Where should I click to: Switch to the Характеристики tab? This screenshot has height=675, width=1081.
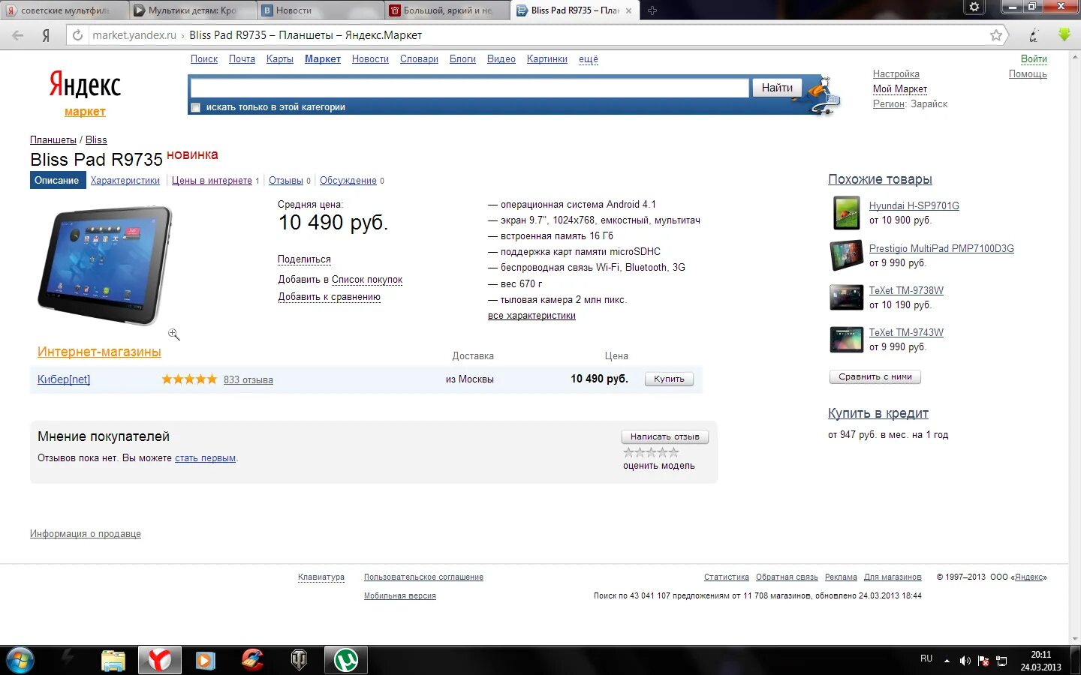click(125, 181)
